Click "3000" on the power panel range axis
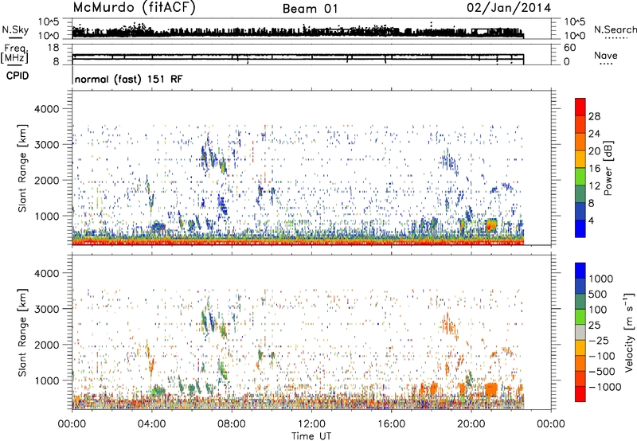637x441 pixels. 47,145
